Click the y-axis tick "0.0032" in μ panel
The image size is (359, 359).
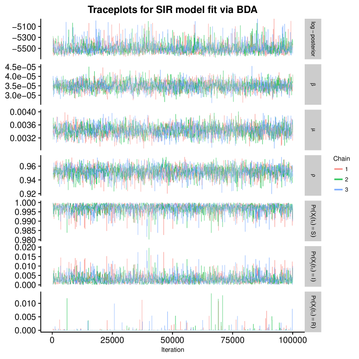[23, 138]
